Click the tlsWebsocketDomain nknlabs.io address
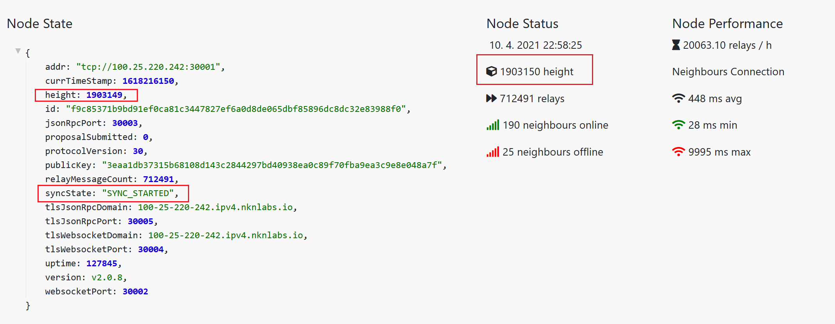Screen dimensions: 835x324 coord(226,235)
